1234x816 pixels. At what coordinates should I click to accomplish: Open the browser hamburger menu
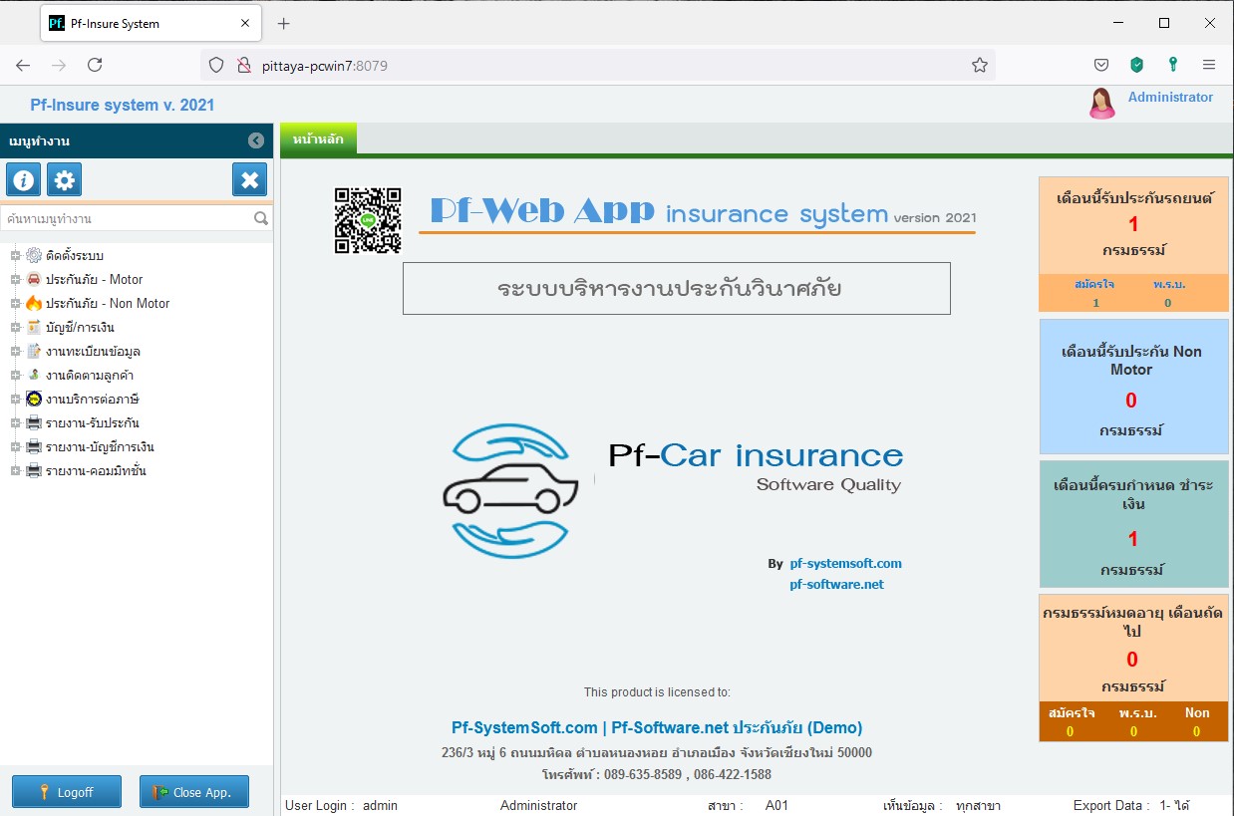tap(1209, 65)
